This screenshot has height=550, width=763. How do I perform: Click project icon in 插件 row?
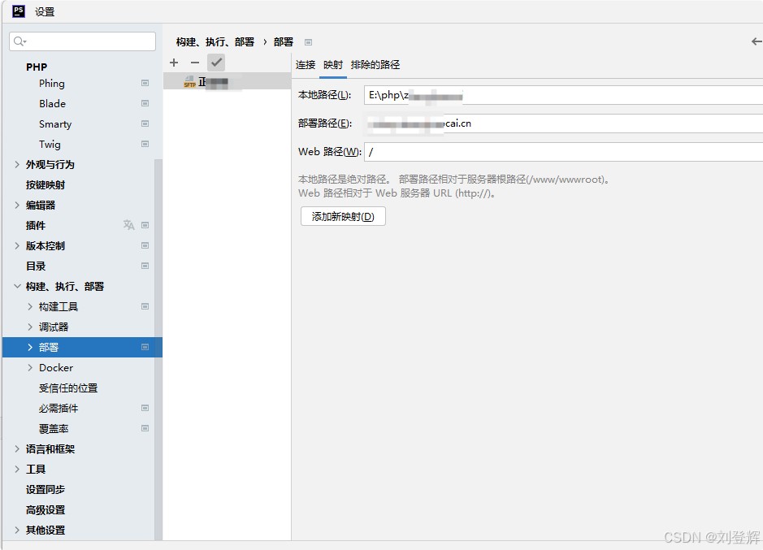tap(145, 225)
